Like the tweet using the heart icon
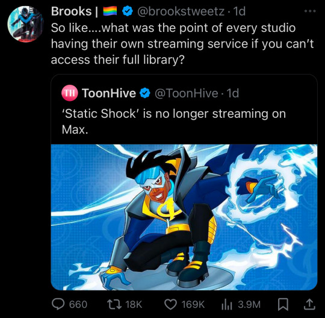 (x=170, y=305)
